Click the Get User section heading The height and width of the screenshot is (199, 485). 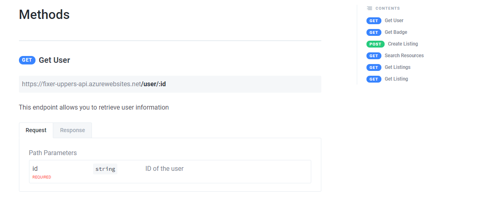(54, 60)
